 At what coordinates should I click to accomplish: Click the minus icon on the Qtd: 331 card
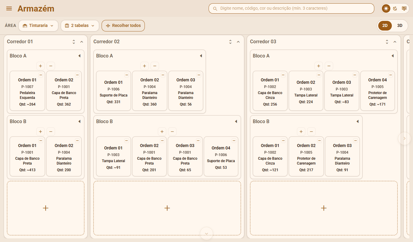(127, 75)
